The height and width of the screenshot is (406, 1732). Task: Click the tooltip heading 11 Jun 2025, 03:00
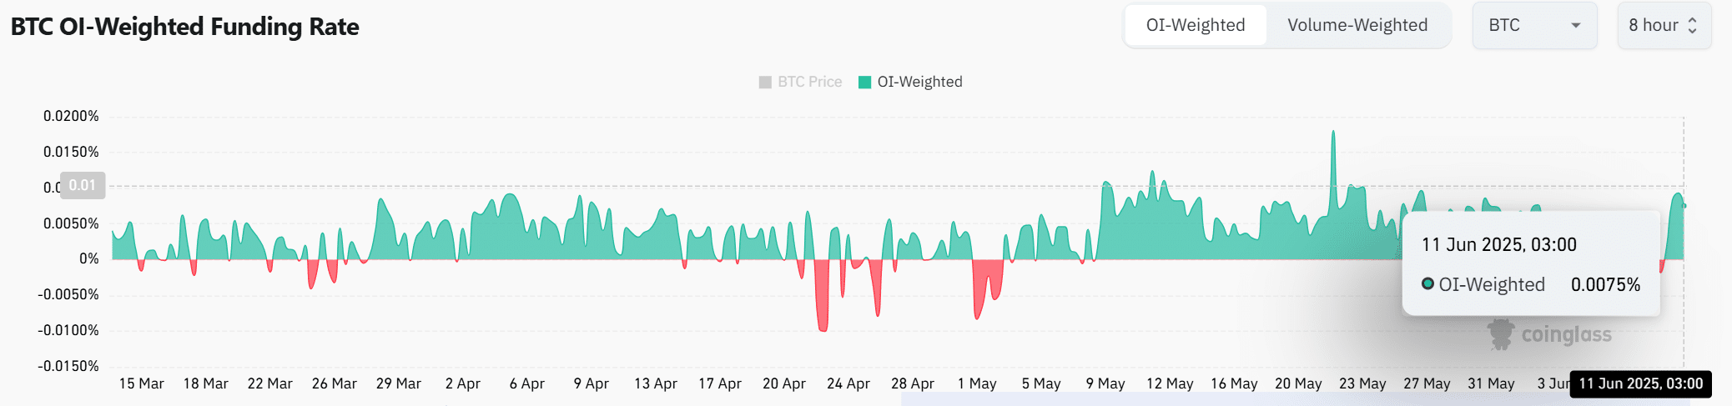pyautogui.click(x=1499, y=245)
